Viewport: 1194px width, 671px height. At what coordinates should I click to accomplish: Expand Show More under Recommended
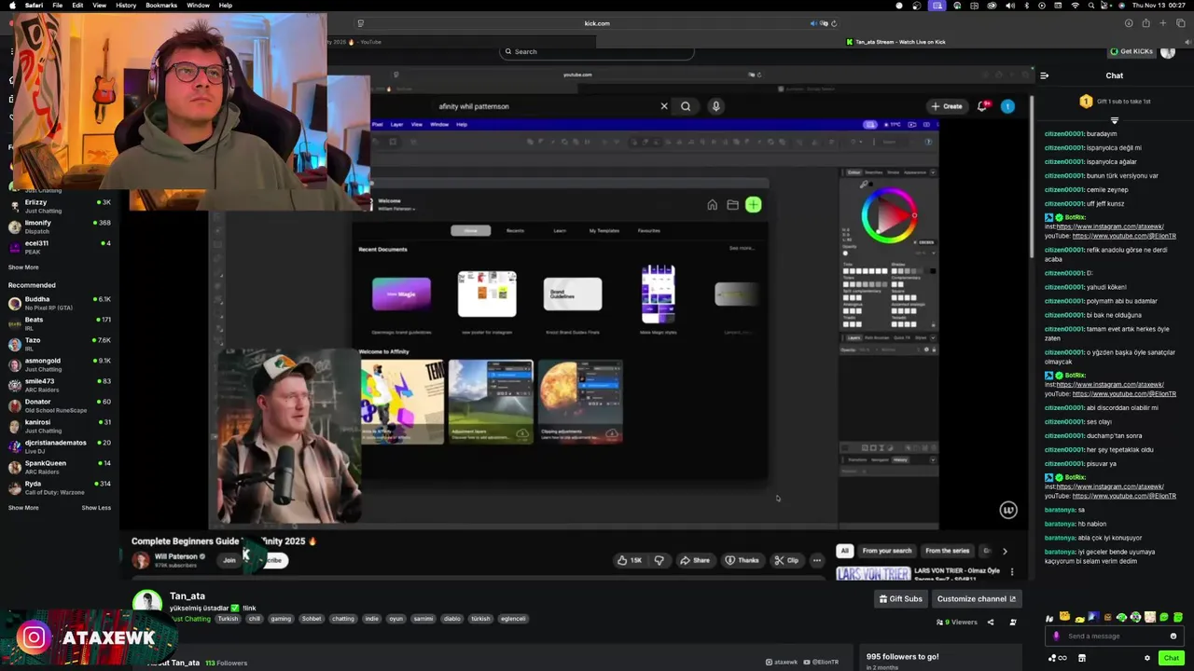[23, 508]
